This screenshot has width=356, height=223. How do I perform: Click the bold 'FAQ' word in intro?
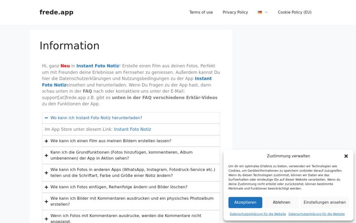pyautogui.click(x=88, y=91)
